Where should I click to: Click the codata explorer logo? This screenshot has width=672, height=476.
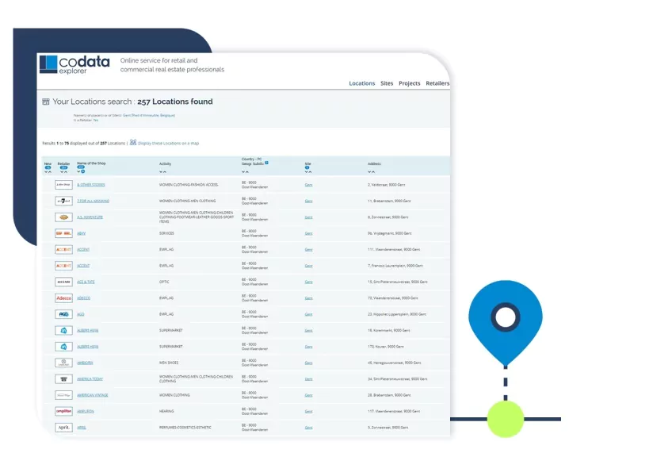[74, 65]
